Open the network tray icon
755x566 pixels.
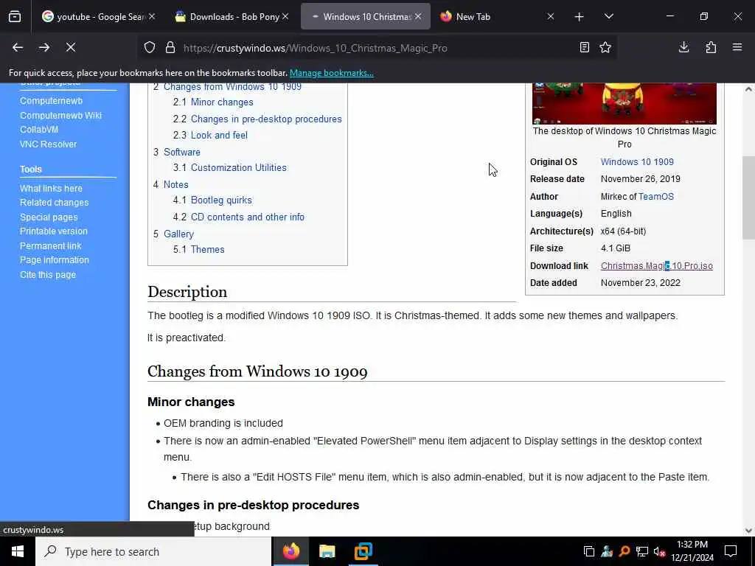(642, 551)
